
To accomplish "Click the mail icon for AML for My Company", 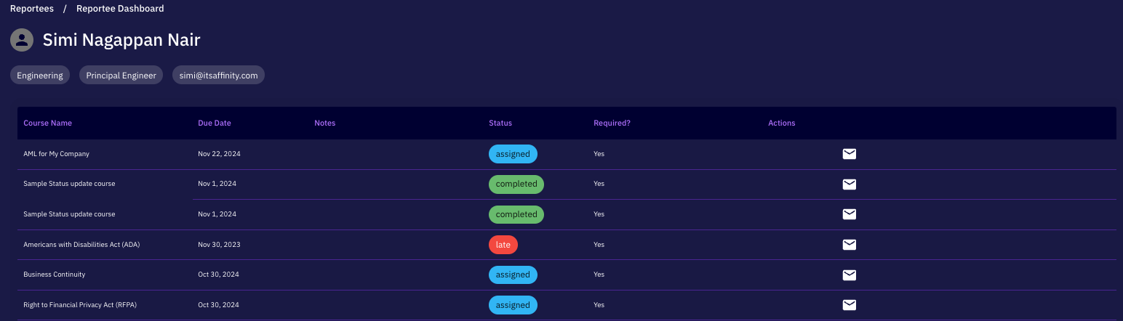I will [x=849, y=154].
